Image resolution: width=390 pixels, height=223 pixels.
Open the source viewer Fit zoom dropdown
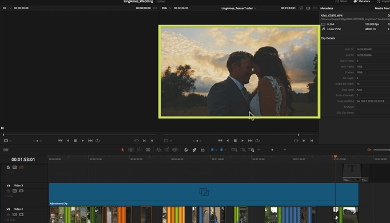click(7, 8)
